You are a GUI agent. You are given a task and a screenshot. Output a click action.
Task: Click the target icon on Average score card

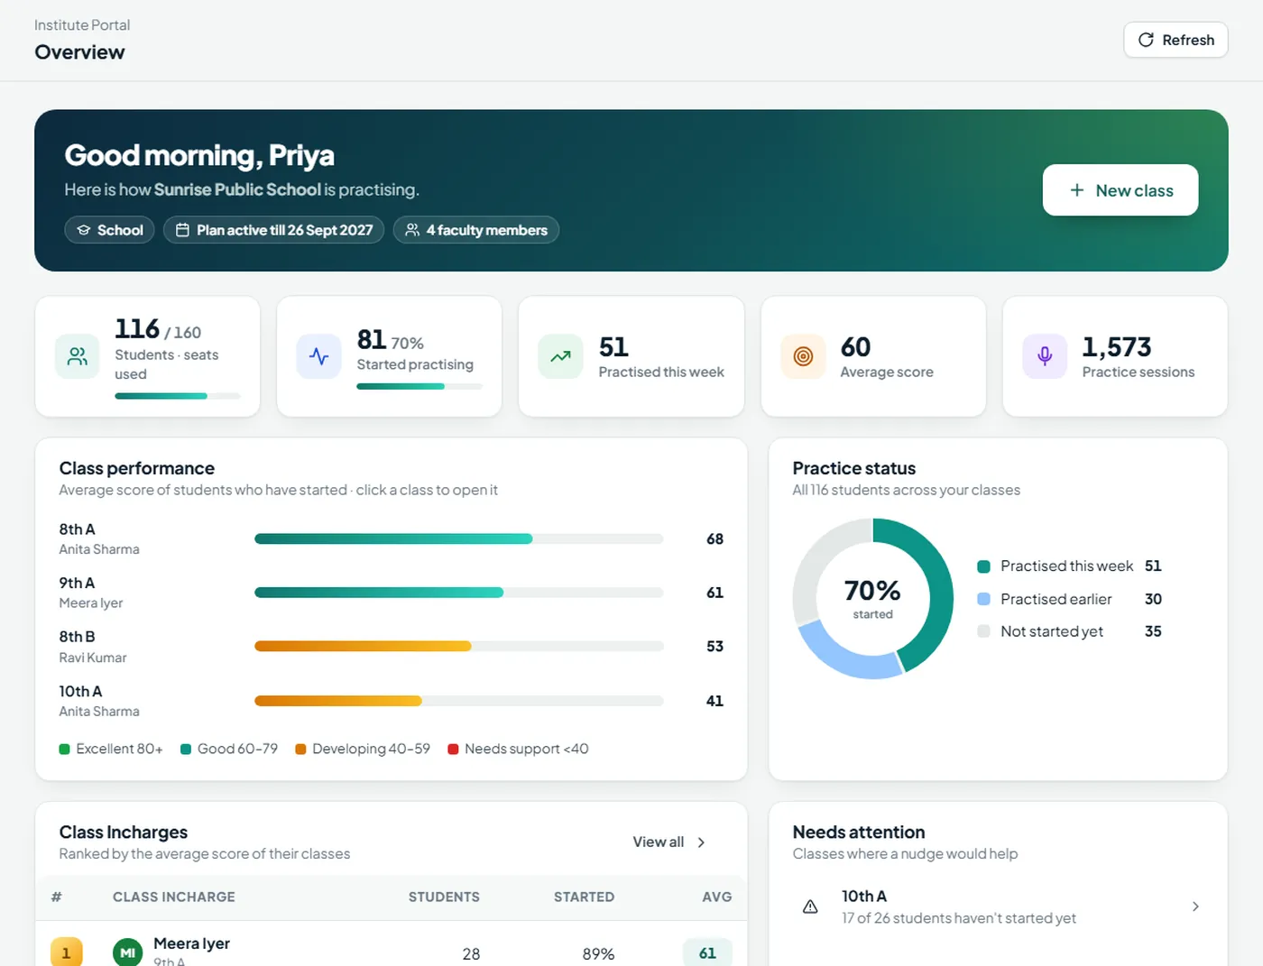pyautogui.click(x=803, y=356)
